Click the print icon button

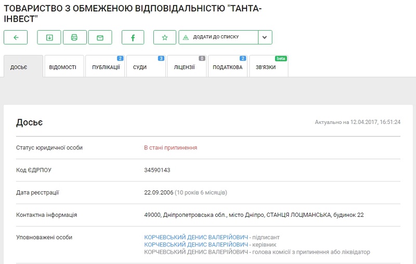coord(74,37)
